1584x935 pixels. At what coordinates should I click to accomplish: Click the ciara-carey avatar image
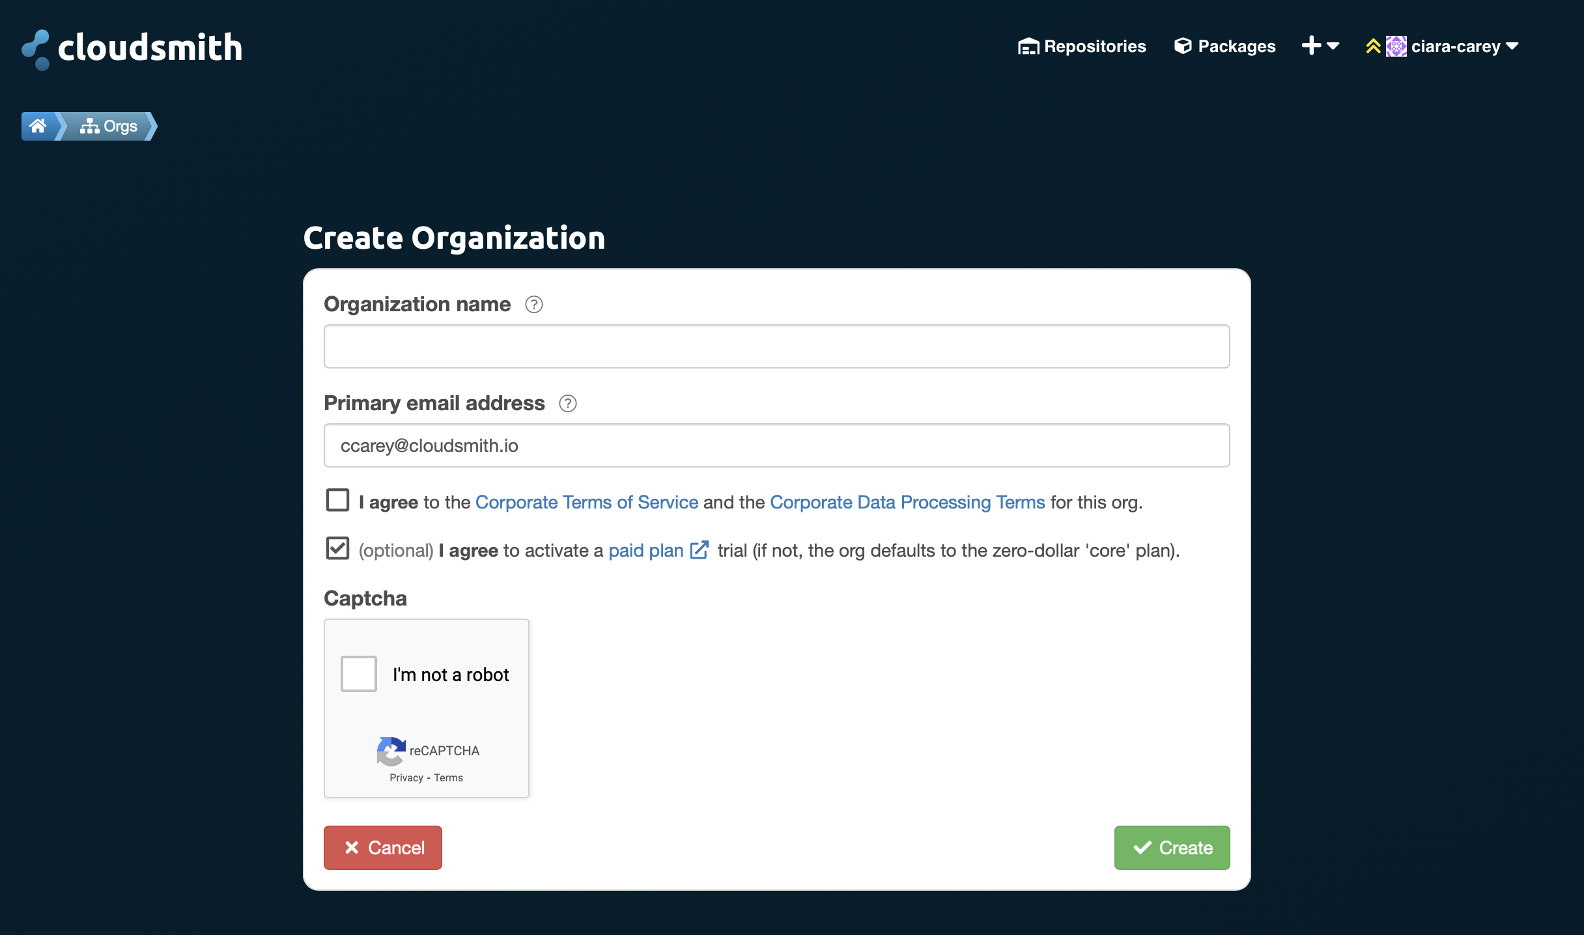pos(1396,46)
